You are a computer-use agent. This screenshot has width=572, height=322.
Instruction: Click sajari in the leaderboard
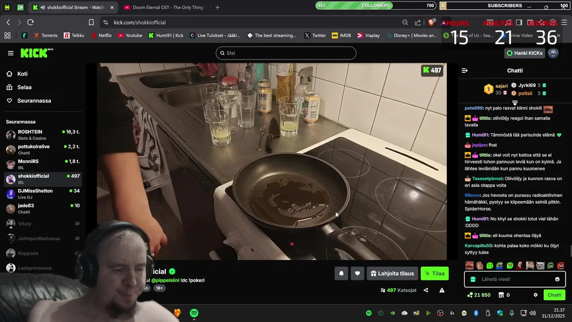point(501,86)
